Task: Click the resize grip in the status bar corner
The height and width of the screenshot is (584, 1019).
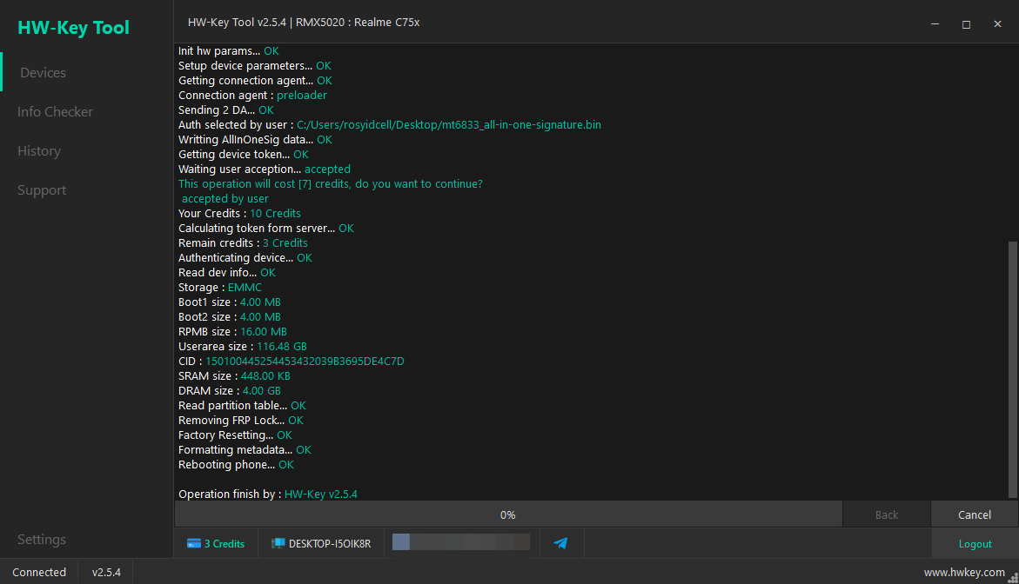Action: pos(1013,578)
